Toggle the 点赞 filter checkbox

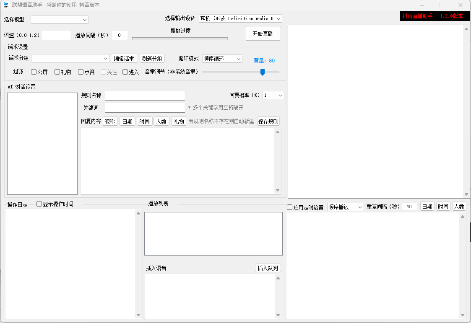(x=81, y=72)
